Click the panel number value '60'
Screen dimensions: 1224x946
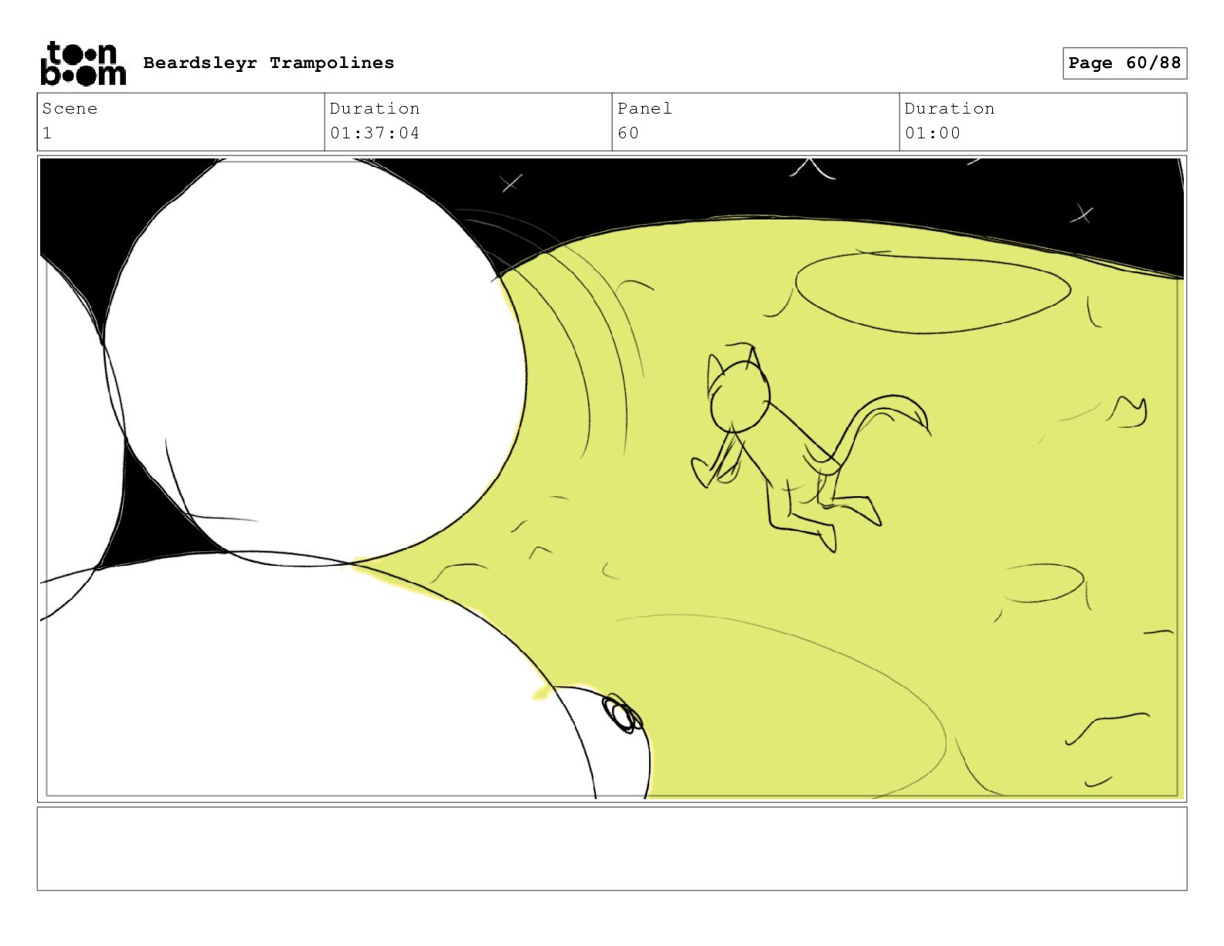tap(628, 133)
